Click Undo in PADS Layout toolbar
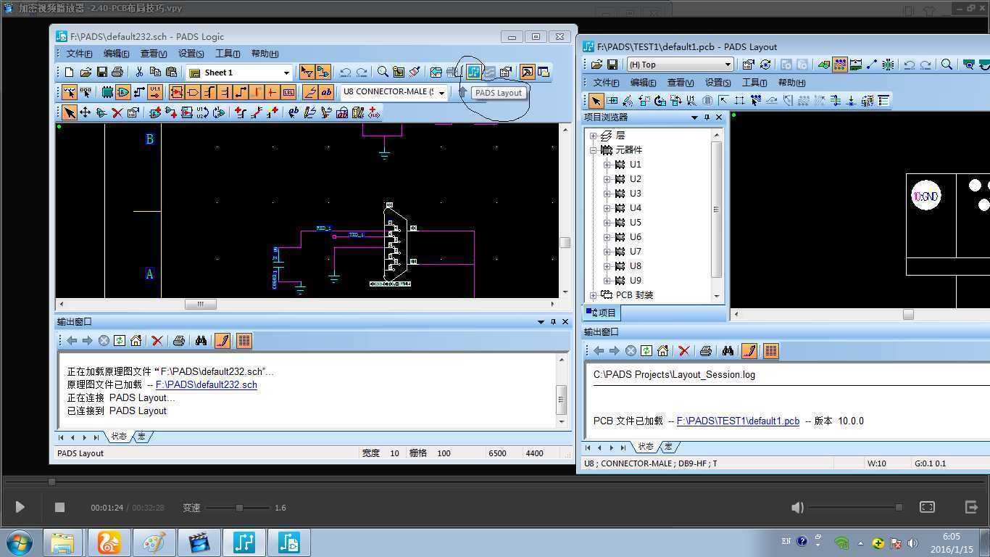The image size is (990, 557). (x=910, y=65)
